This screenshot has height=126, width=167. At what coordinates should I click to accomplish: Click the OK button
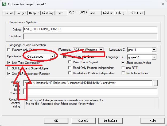56,121
